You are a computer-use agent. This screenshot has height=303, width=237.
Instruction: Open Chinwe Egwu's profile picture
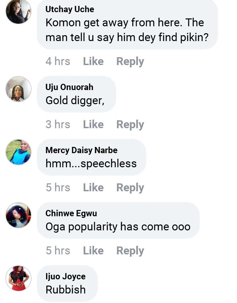click(19, 215)
